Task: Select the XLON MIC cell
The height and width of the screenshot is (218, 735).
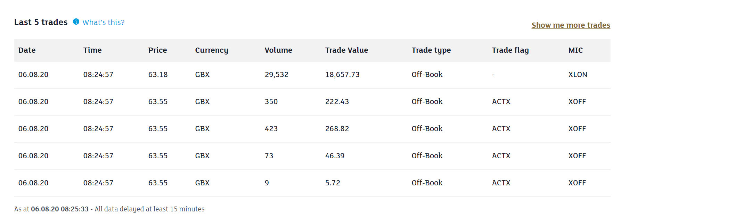Action: [578, 74]
